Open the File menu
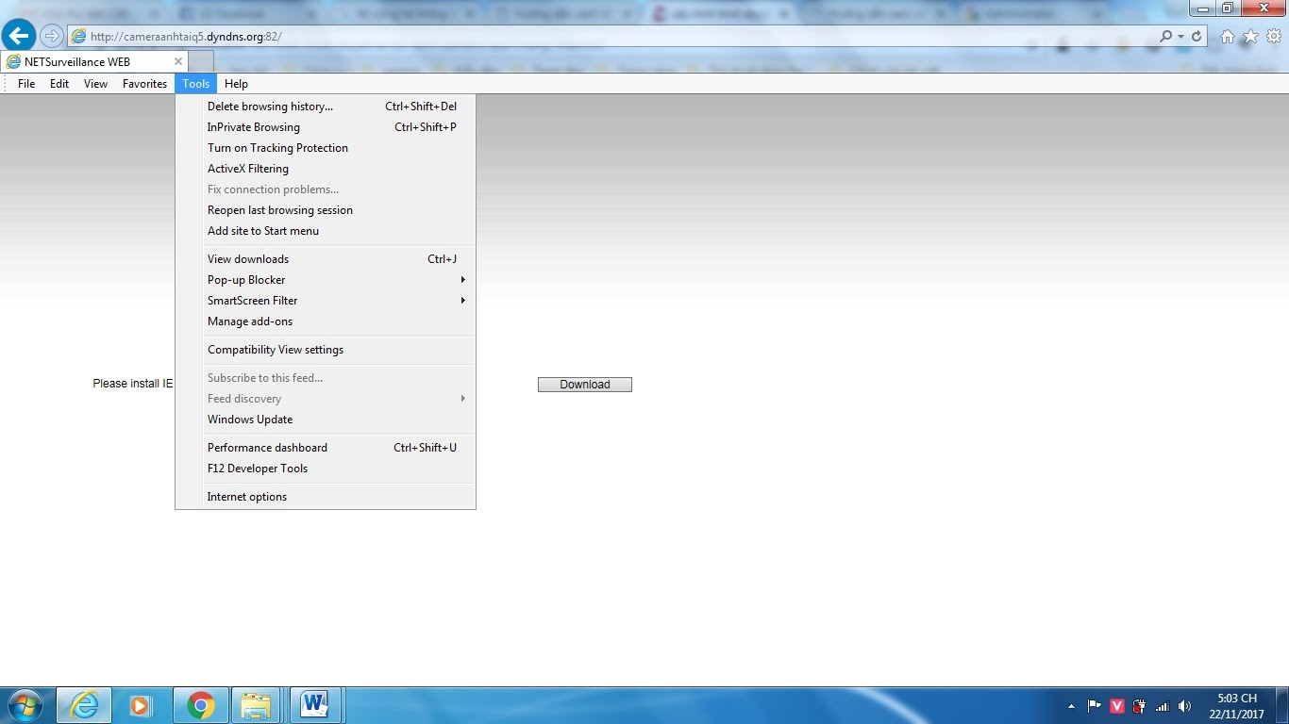 pos(26,84)
